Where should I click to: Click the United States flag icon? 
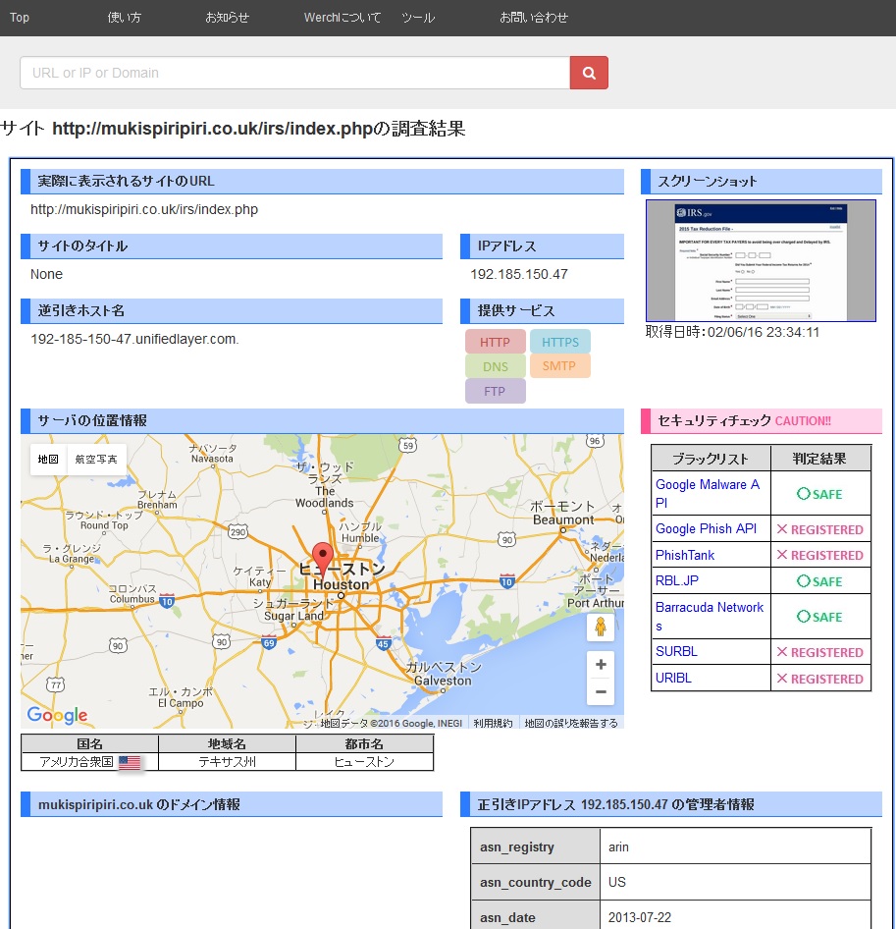[130, 762]
